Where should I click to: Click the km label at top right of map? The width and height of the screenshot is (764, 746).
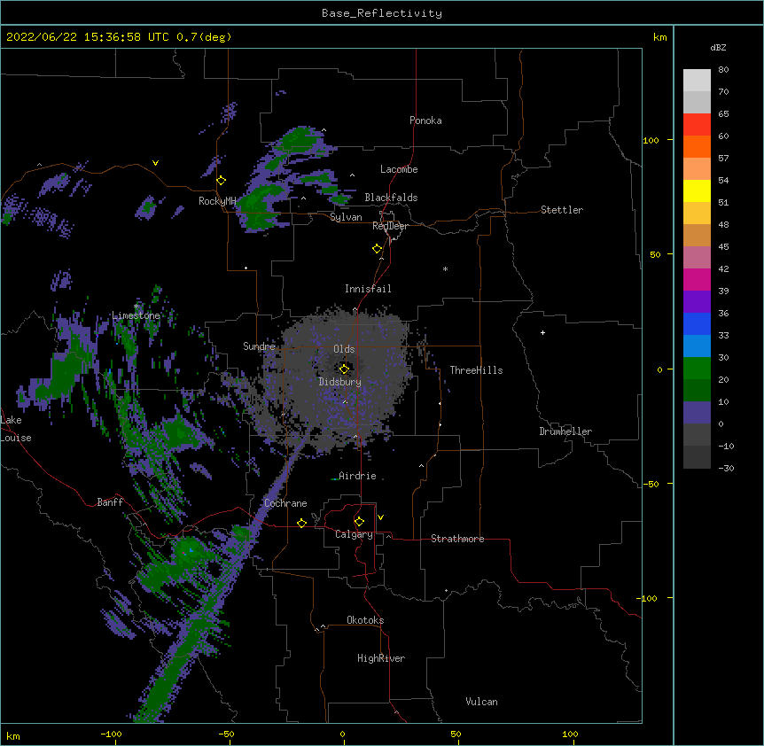660,37
